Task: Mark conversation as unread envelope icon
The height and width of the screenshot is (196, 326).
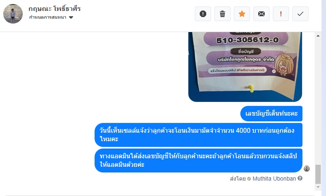Action: 261,14
